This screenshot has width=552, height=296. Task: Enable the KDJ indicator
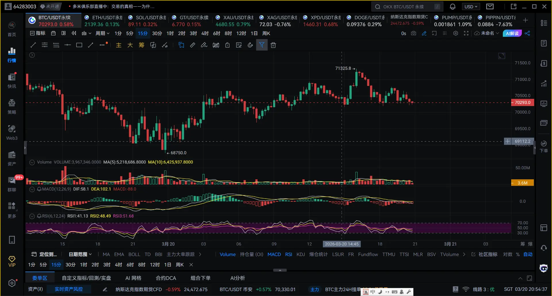[x=300, y=254]
